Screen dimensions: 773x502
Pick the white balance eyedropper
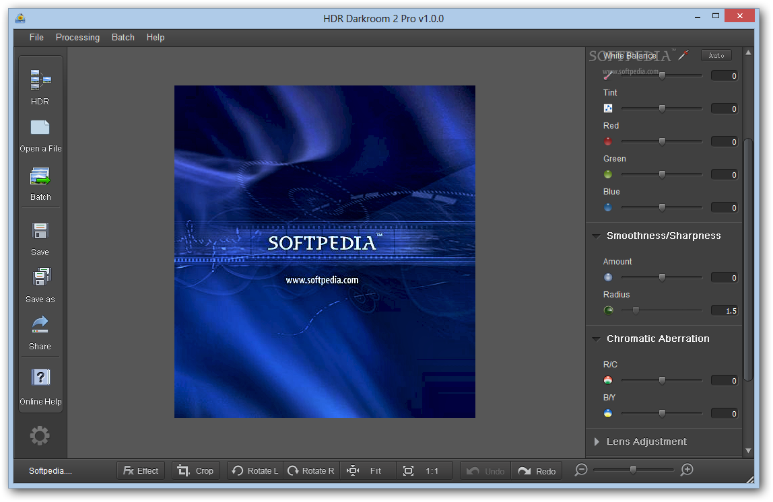point(683,55)
